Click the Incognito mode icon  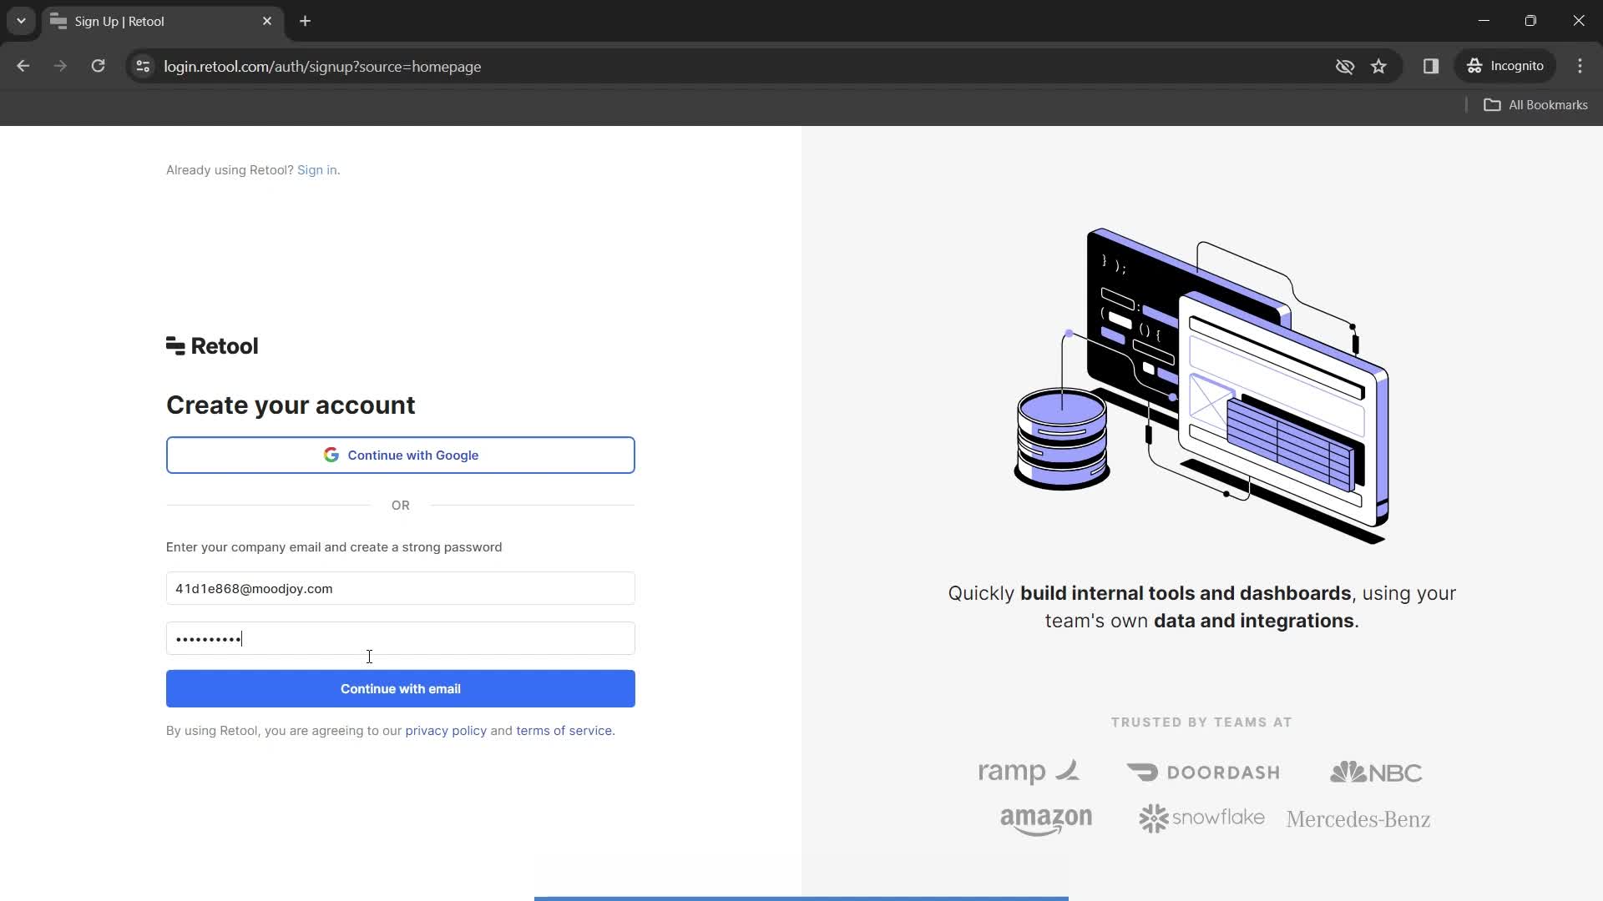point(1475,66)
